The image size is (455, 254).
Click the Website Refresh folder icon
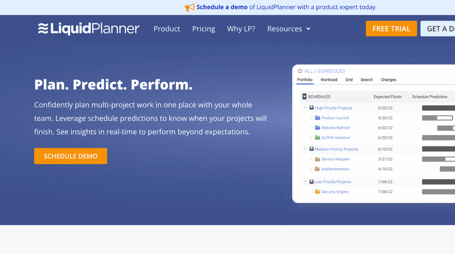(x=317, y=128)
